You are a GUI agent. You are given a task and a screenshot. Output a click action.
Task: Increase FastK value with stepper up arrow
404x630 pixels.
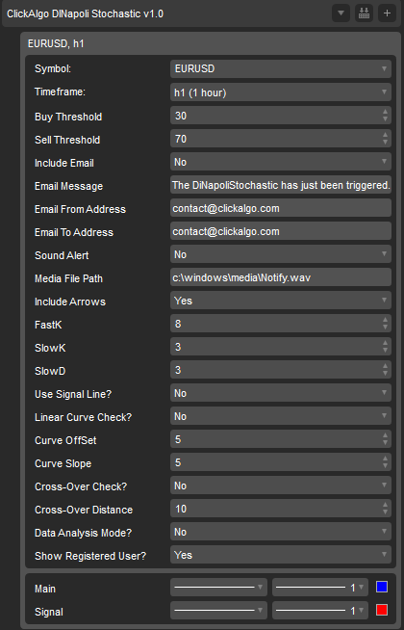tap(385, 320)
